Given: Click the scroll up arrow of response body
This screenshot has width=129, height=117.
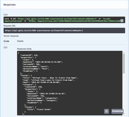Looking at the screenshot, I should (x=124, y=52).
